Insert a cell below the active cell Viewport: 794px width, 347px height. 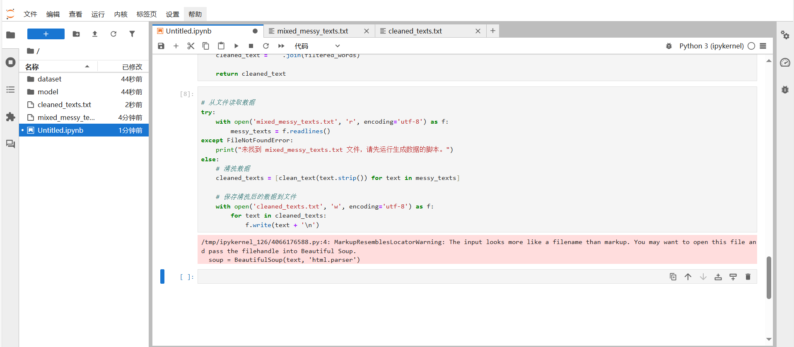click(x=733, y=277)
